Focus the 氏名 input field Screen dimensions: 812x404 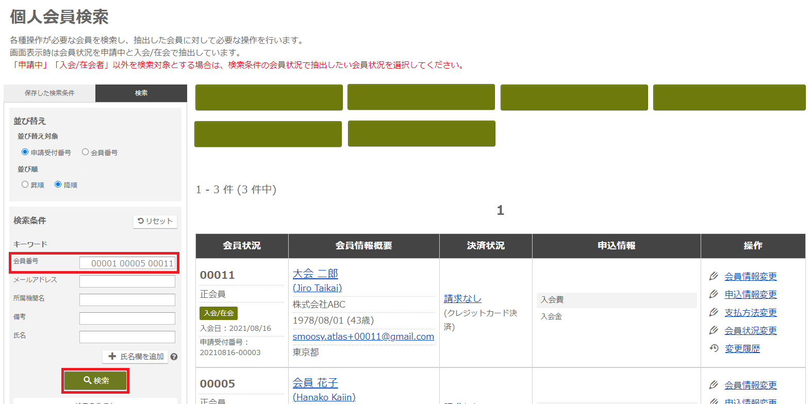point(127,337)
